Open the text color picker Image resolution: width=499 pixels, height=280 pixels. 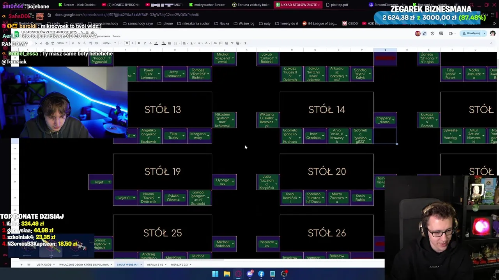point(156,43)
